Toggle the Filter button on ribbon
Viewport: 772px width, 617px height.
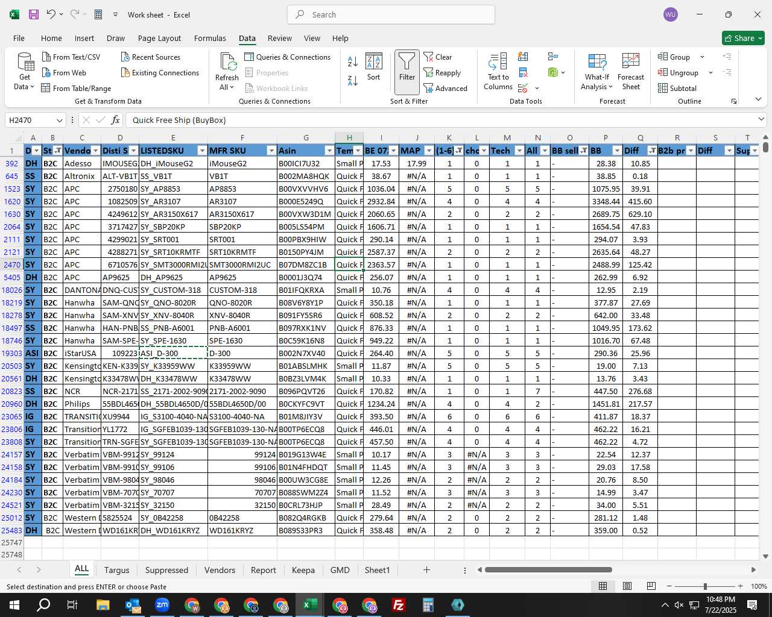(407, 72)
